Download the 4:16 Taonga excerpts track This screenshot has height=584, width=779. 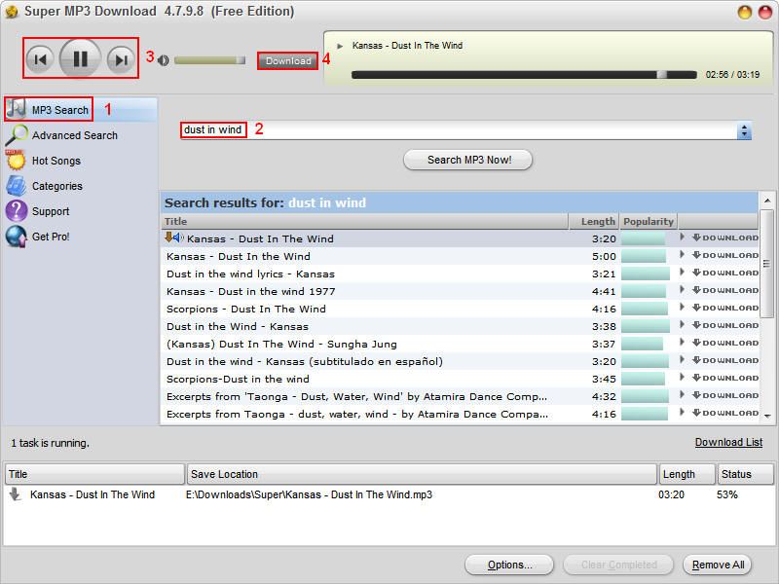(725, 413)
